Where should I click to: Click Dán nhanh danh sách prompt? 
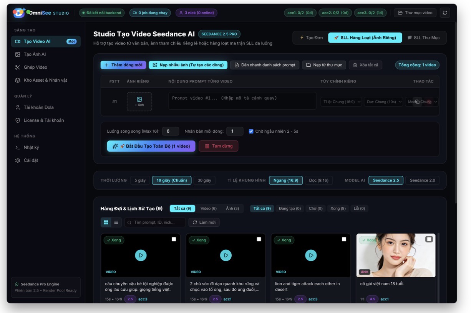pos(265,65)
